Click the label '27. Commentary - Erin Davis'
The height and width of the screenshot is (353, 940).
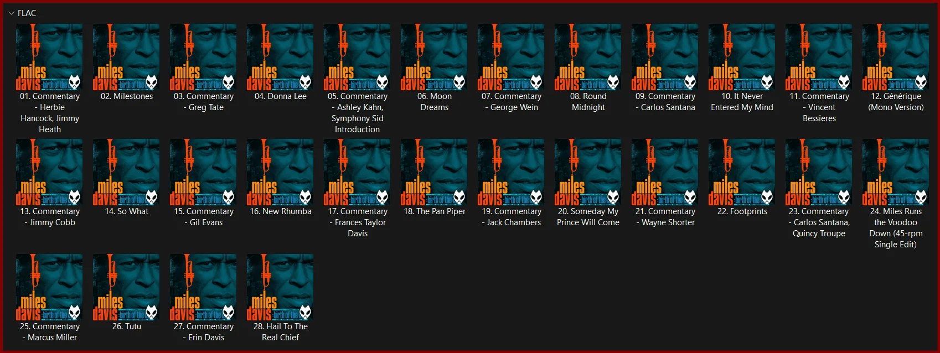[x=204, y=332]
